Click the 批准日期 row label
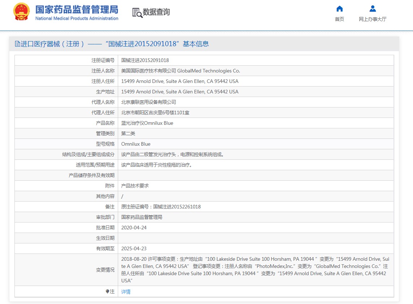 (106, 228)
